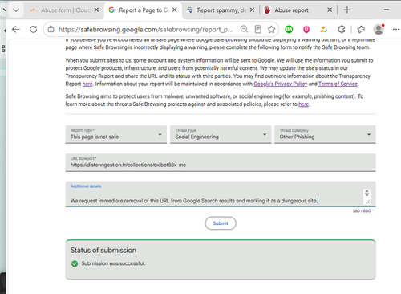This screenshot has width=401, height=294.
Task: Go back with the browser back arrow
Action: point(16,29)
